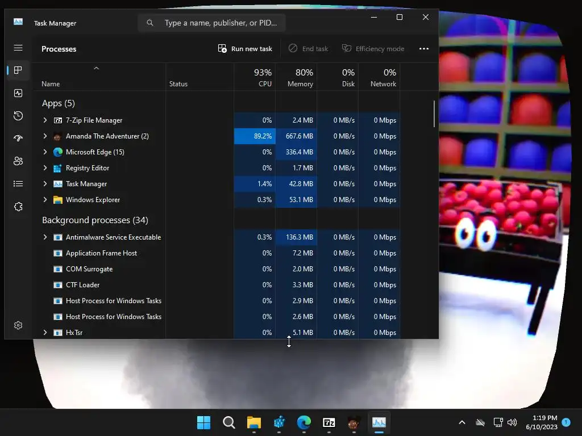Expand Windows Explorer process group
Image resolution: width=582 pixels, height=436 pixels.
(45, 200)
